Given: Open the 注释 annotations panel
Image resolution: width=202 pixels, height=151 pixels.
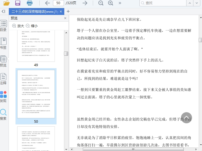Looking at the screenshot, I should coord(3,79).
